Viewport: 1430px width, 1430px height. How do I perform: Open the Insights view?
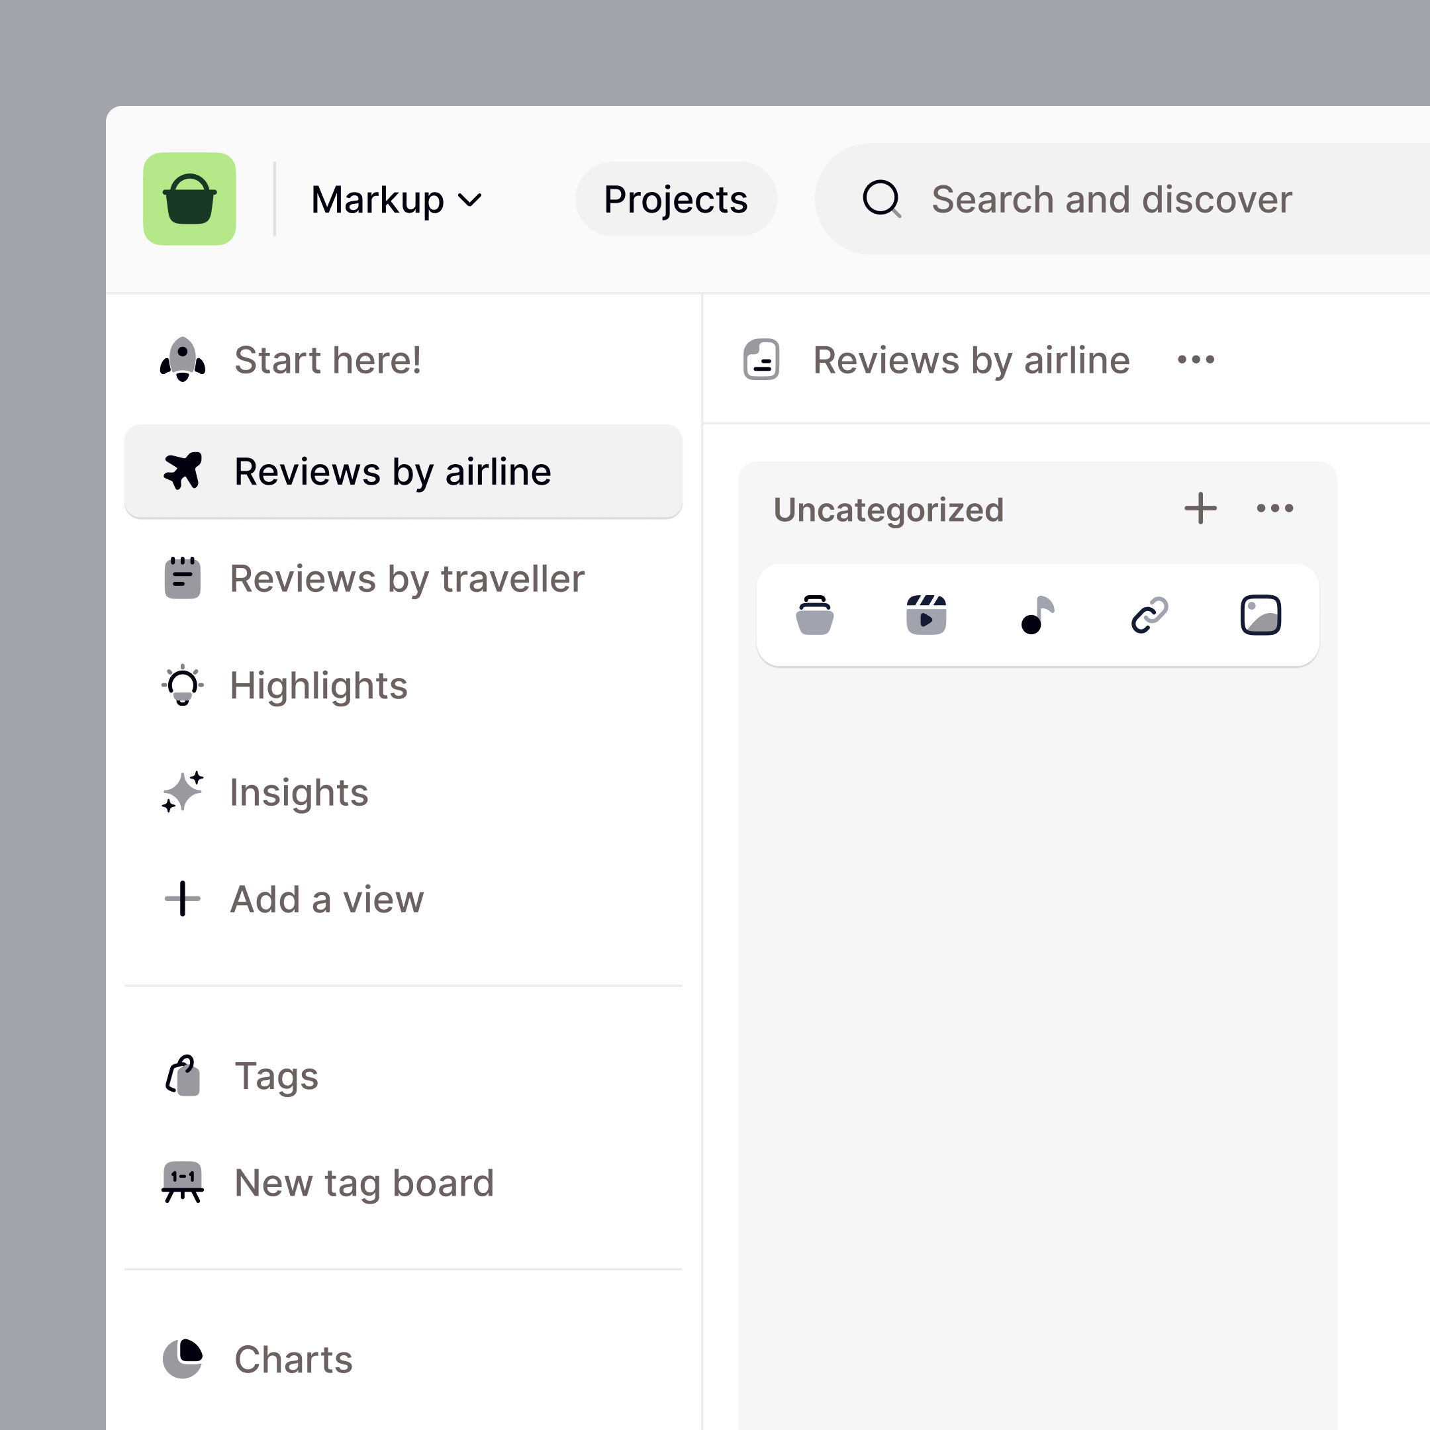click(403, 792)
